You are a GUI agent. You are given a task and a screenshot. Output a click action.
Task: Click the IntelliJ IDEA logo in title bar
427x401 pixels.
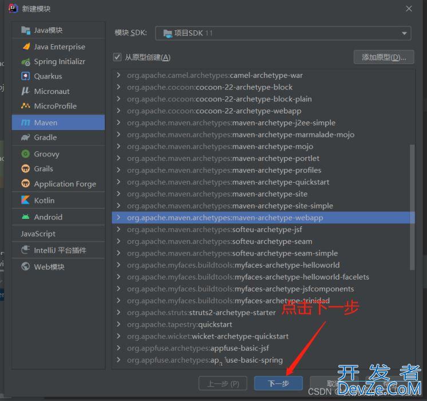click(13, 9)
